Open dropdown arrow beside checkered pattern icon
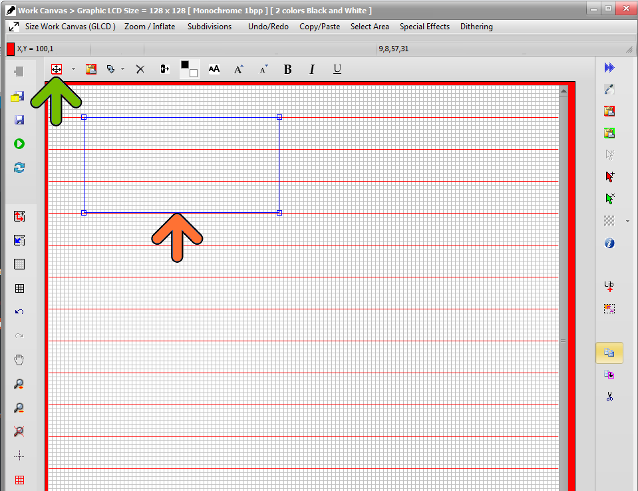This screenshot has height=491, width=638. pos(628,222)
